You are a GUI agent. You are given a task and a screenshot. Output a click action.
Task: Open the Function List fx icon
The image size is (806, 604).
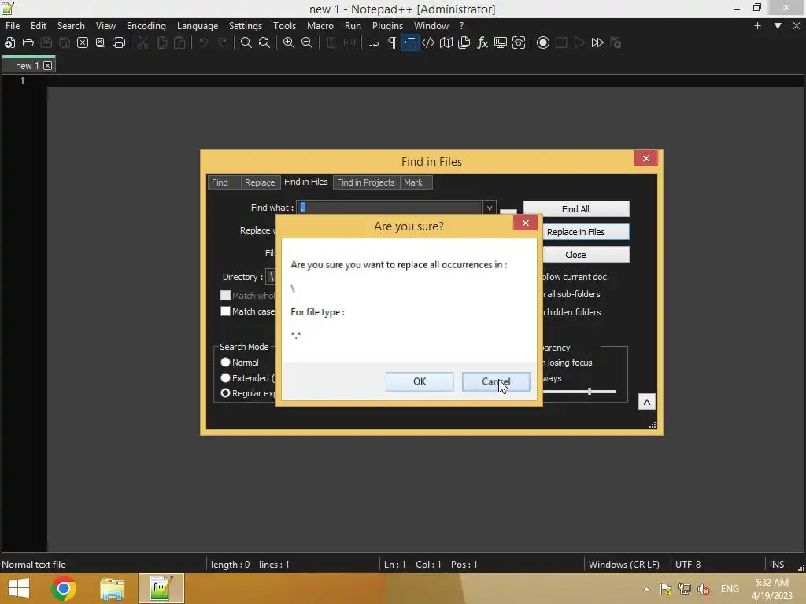[482, 42]
